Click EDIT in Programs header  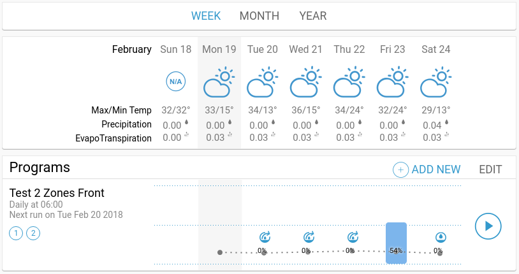(490, 169)
